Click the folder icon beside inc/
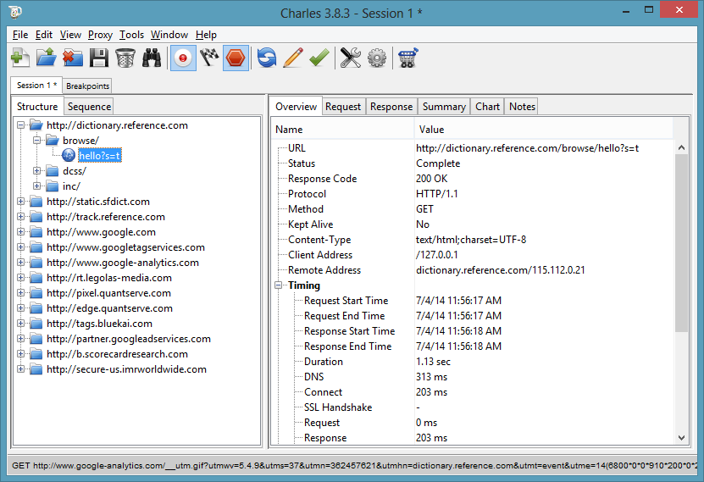Viewport: 704px width, 482px height. (53, 186)
